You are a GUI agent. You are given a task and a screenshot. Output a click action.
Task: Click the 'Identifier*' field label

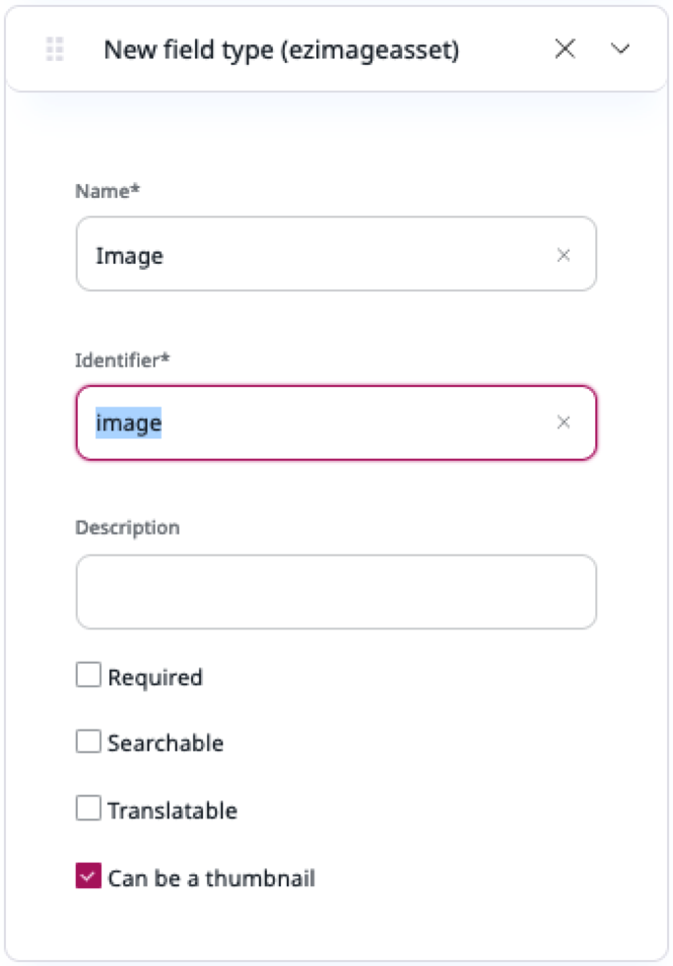(x=122, y=359)
